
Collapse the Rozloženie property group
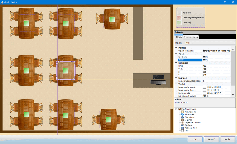176,63
